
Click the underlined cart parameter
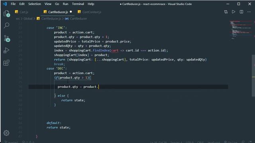[x=115, y=50]
